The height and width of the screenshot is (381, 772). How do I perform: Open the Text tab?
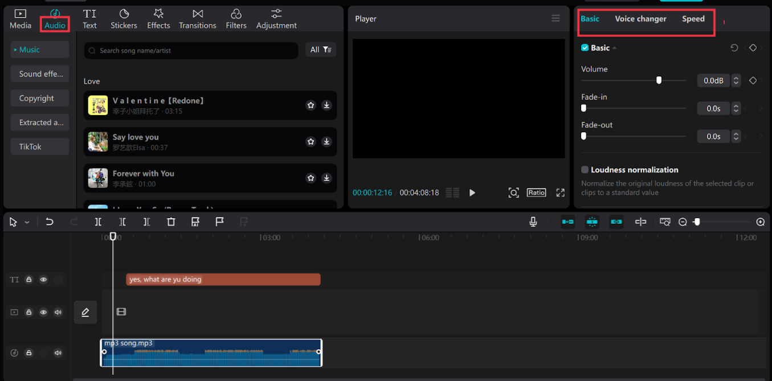coord(89,19)
